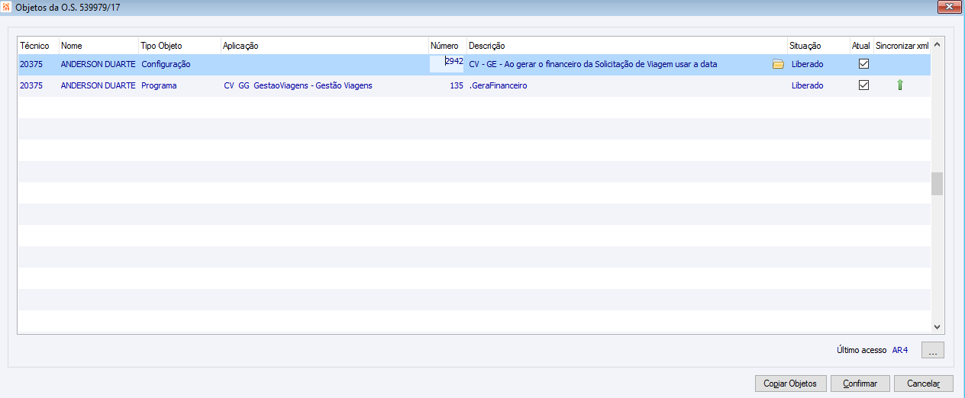The width and height of the screenshot is (965, 398).
Task: Click the description starting with CV - GE - Ao gerar
Action: tap(593, 64)
